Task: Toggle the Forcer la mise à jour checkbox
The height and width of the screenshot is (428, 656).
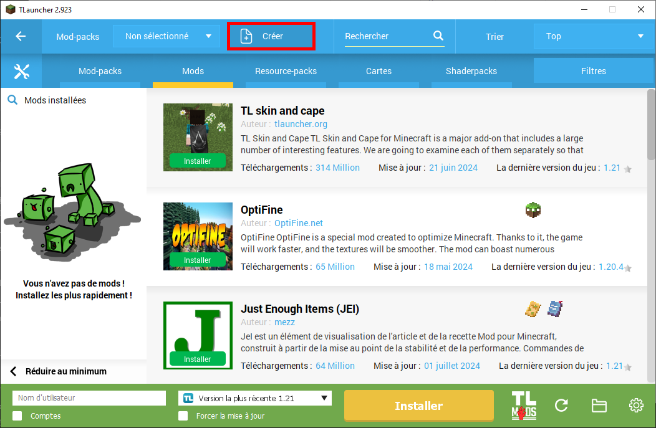Action: pos(183,416)
